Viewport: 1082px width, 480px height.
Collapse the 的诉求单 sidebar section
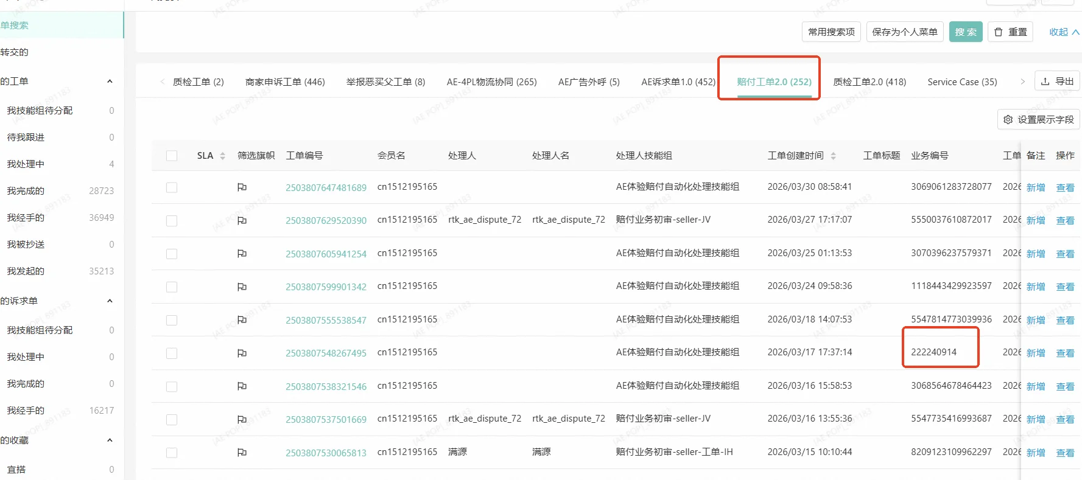tap(110, 301)
